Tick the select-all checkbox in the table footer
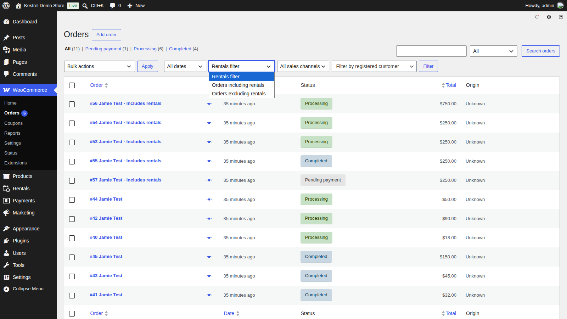This screenshot has height=319, width=567. 72,314
